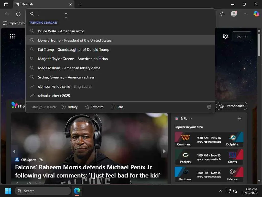This screenshot has height=197, width=262.
Task: Click the muted volume tray icon
Action: click(235, 191)
